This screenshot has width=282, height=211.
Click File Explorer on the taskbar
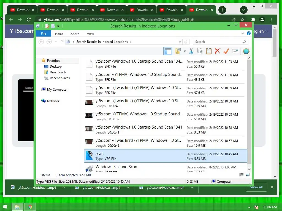[x=17, y=207]
